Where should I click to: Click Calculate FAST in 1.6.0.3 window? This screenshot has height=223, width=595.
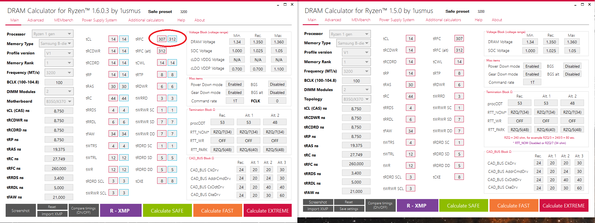click(217, 211)
